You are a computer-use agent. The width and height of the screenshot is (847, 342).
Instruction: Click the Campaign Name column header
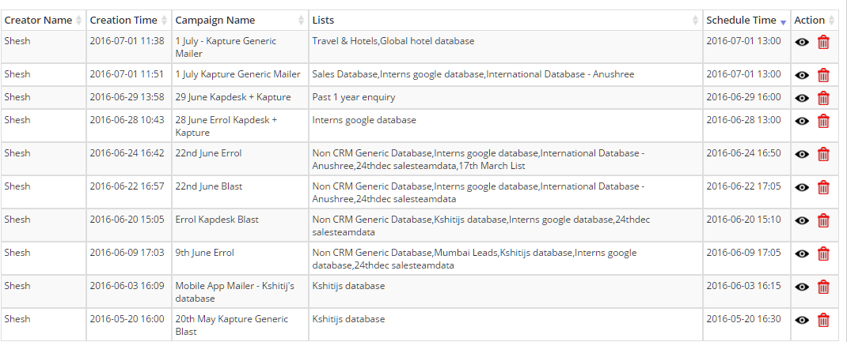pos(241,21)
